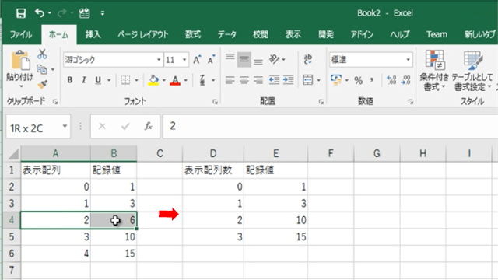Apply accounting currency format
The width and height of the screenshot is (498, 280).
pos(336,80)
